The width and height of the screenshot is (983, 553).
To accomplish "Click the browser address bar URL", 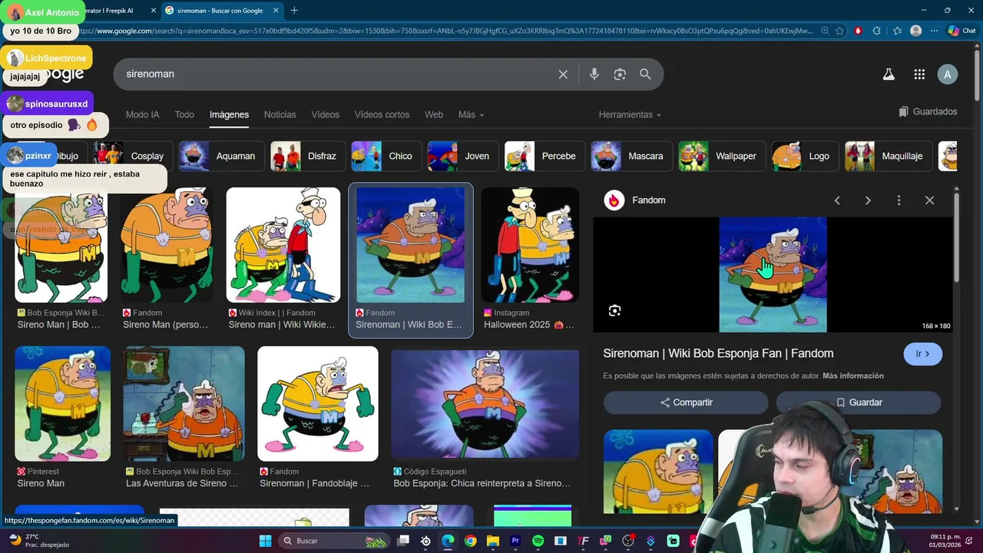I will pos(445,31).
